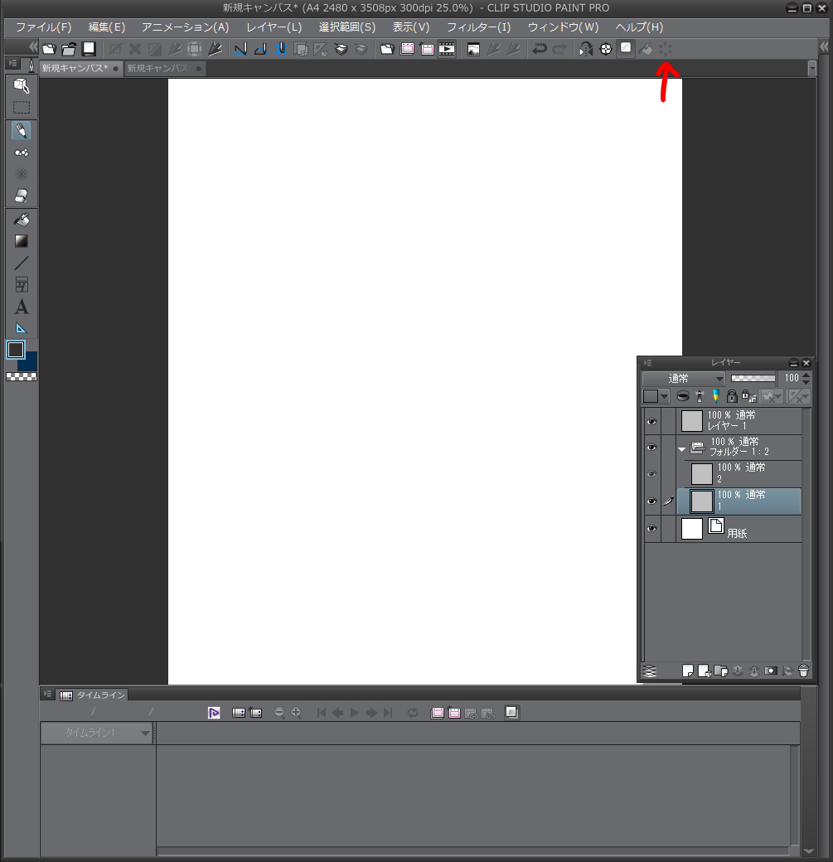Toggle Lock transparent pixels icon
This screenshot has width=833, height=862.
(x=749, y=396)
